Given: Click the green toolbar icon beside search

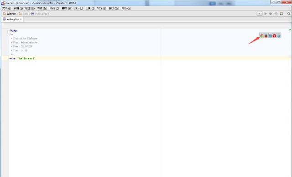Looking at the screenshot, I should [282, 14].
